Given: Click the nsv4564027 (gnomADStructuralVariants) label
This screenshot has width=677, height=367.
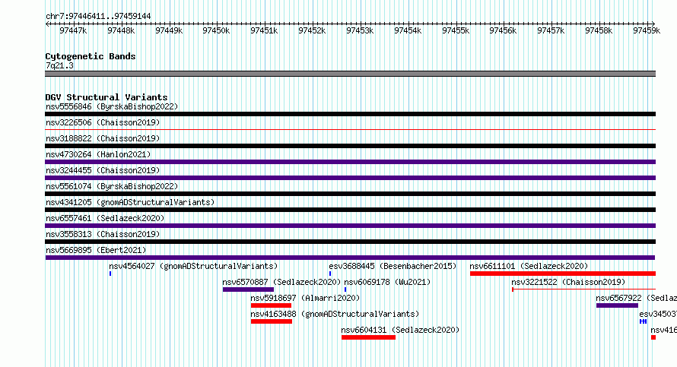Looking at the screenshot, I should coord(193,266).
